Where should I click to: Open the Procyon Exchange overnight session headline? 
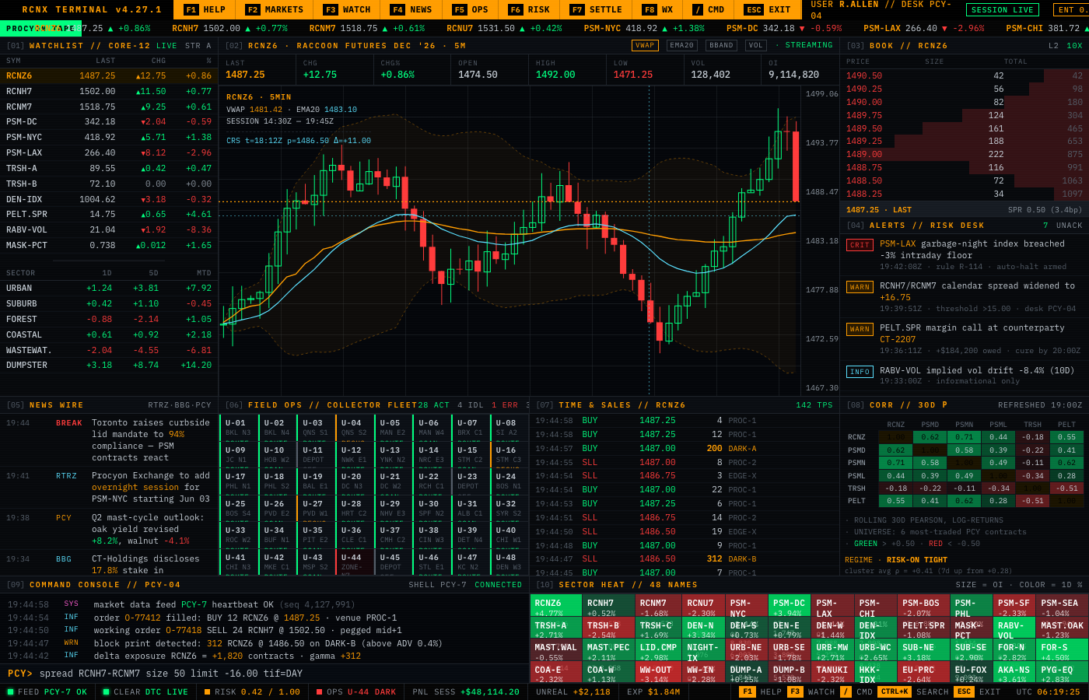click(109, 487)
